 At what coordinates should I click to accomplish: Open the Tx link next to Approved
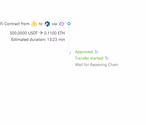96,52
